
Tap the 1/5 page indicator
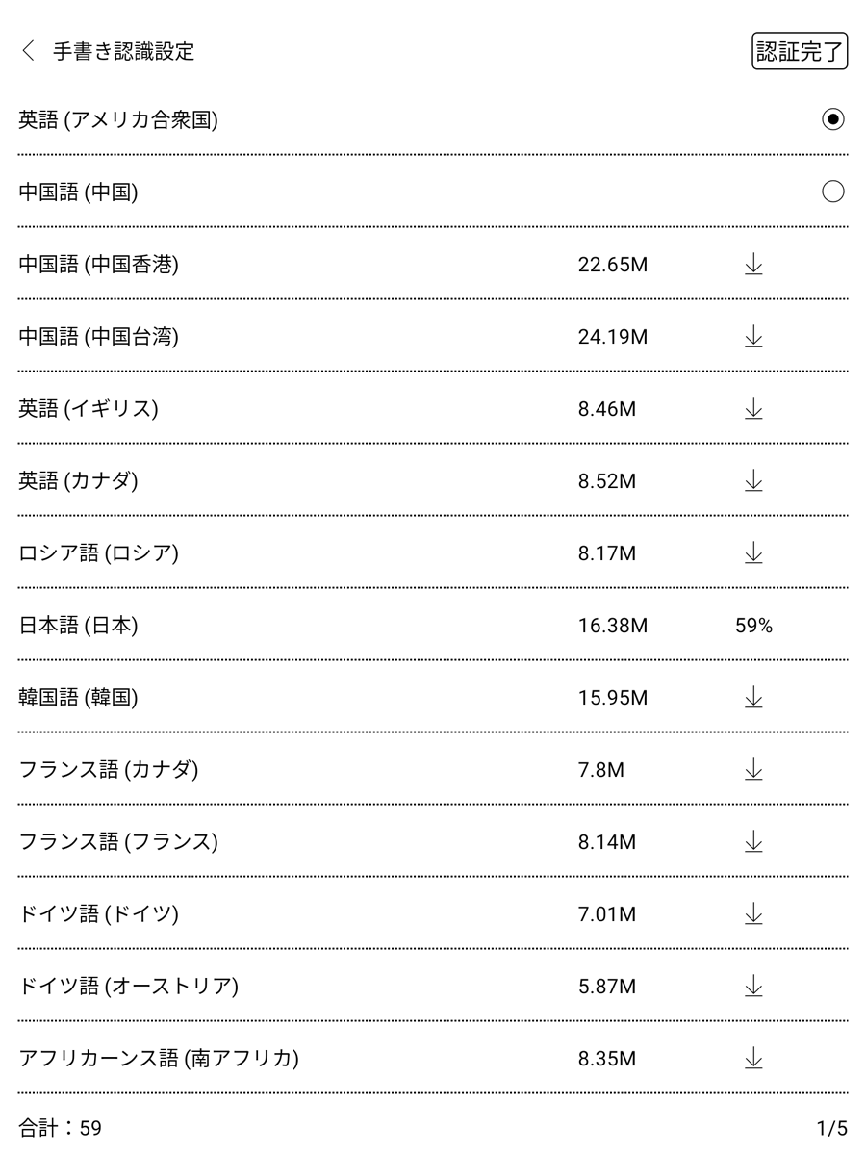click(x=831, y=1128)
